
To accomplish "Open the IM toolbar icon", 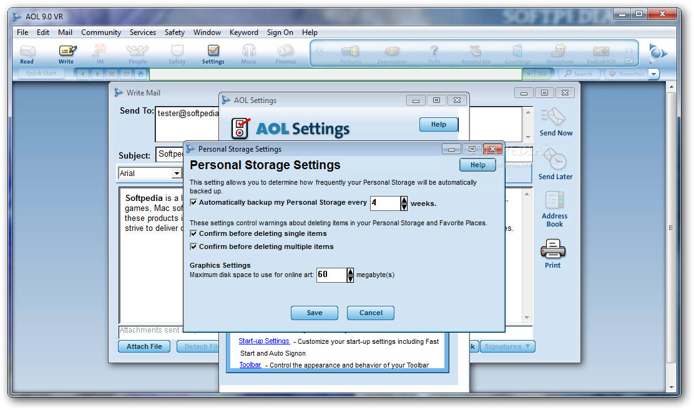I will click(100, 55).
